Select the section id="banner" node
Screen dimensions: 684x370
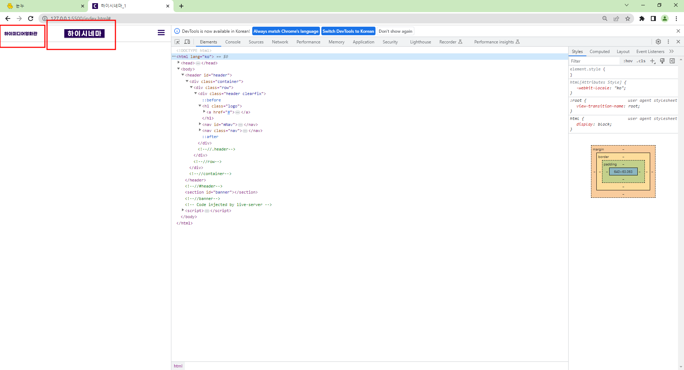pyautogui.click(x=221, y=192)
